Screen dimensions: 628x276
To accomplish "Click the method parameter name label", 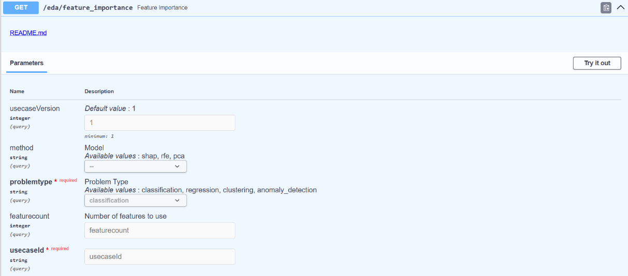I will 21,148.
